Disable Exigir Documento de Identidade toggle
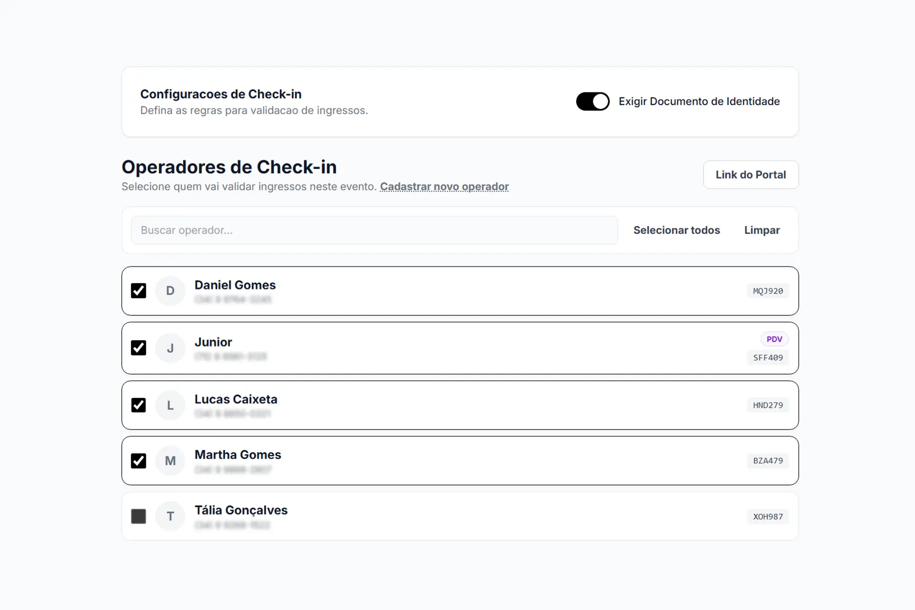This screenshot has width=915, height=610. click(593, 102)
